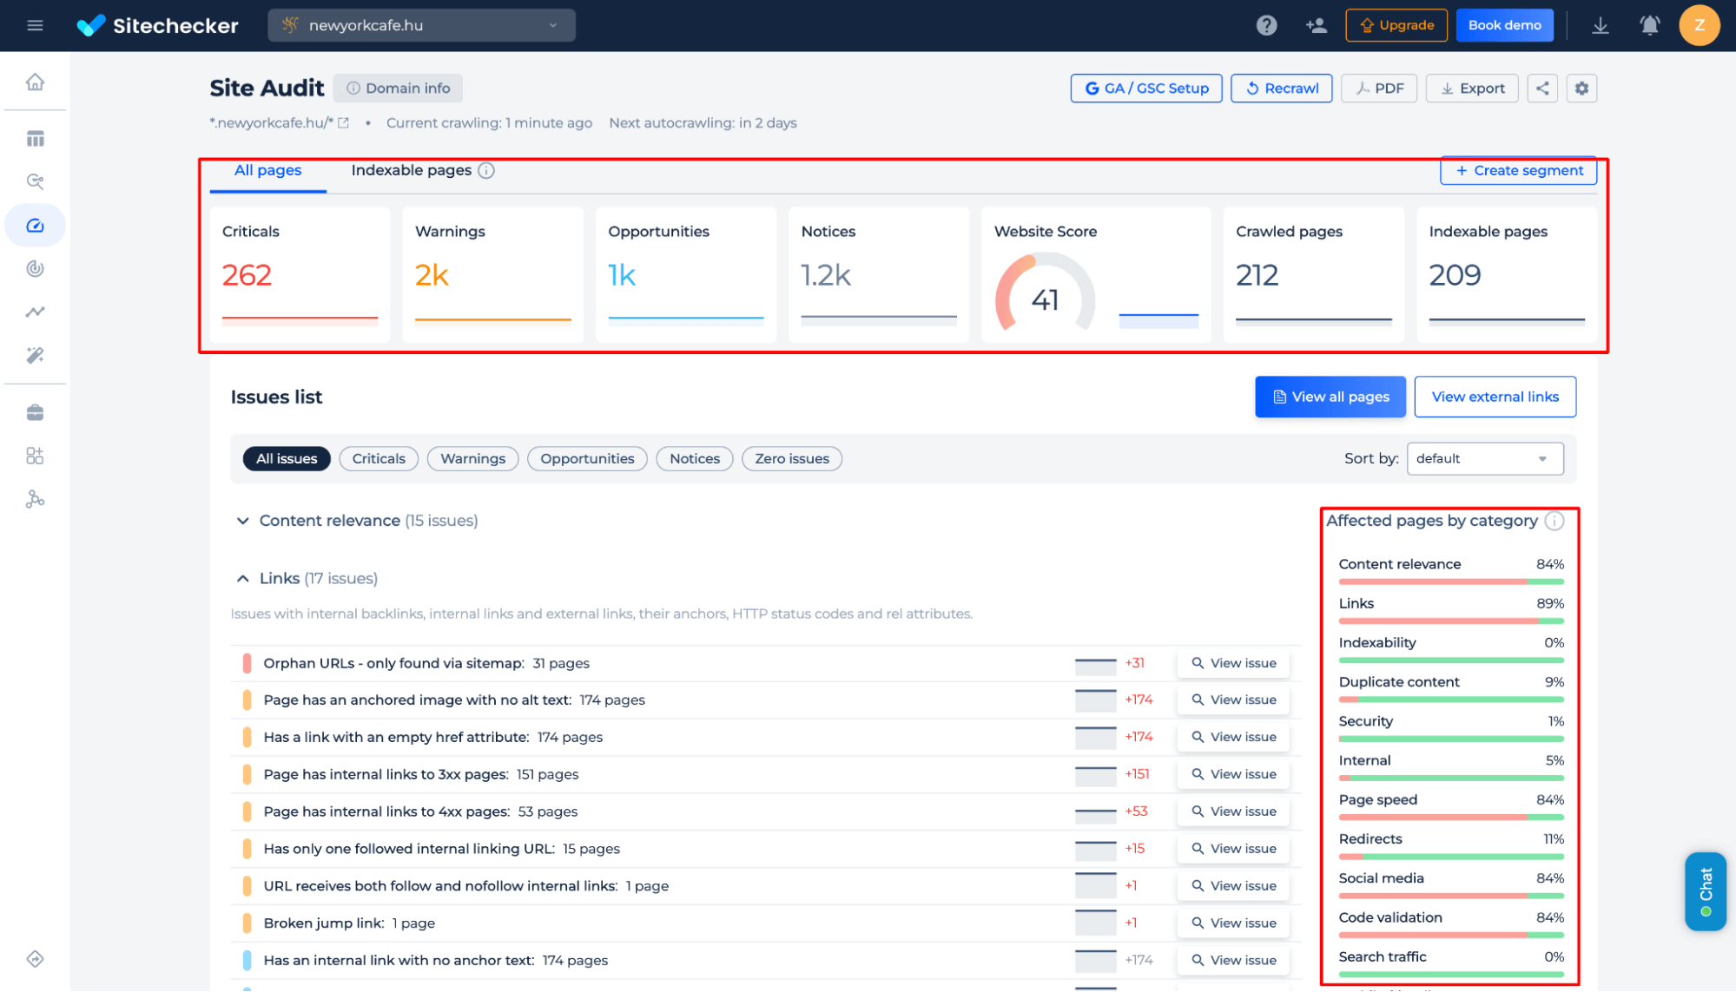
Task: Click Warnings filter toggle button
Action: [x=472, y=458]
